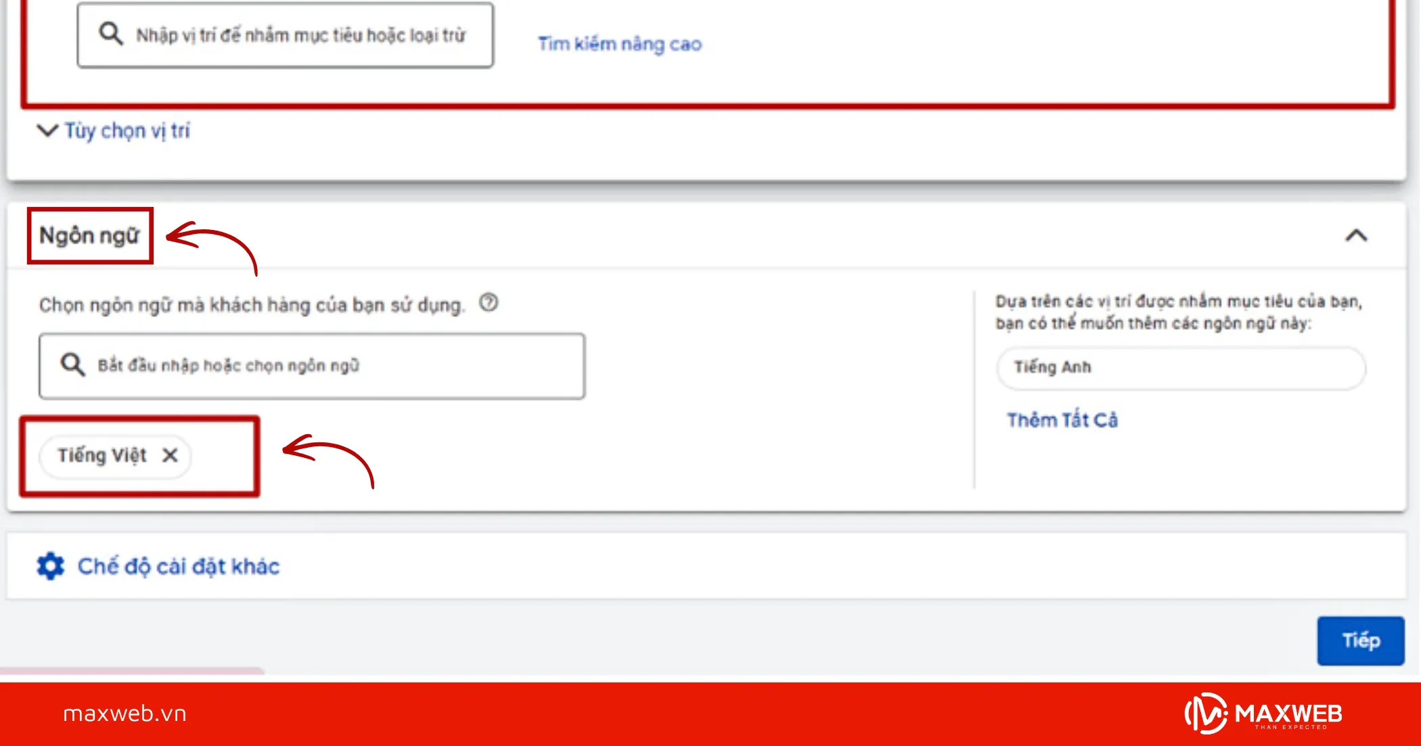Select the Tiếng Việt language chip
The width and height of the screenshot is (1421, 746).
pyautogui.click(x=101, y=456)
